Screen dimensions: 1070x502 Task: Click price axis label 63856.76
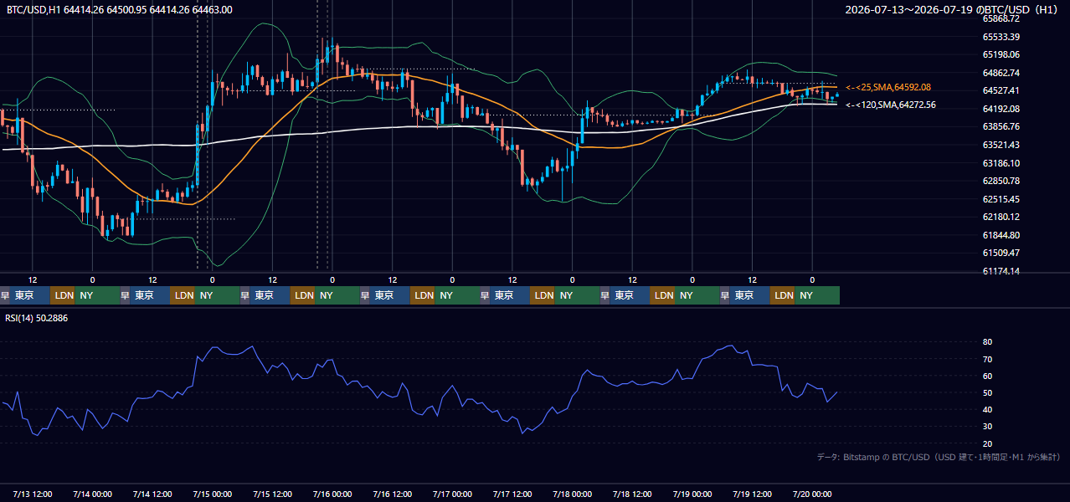(1001, 126)
